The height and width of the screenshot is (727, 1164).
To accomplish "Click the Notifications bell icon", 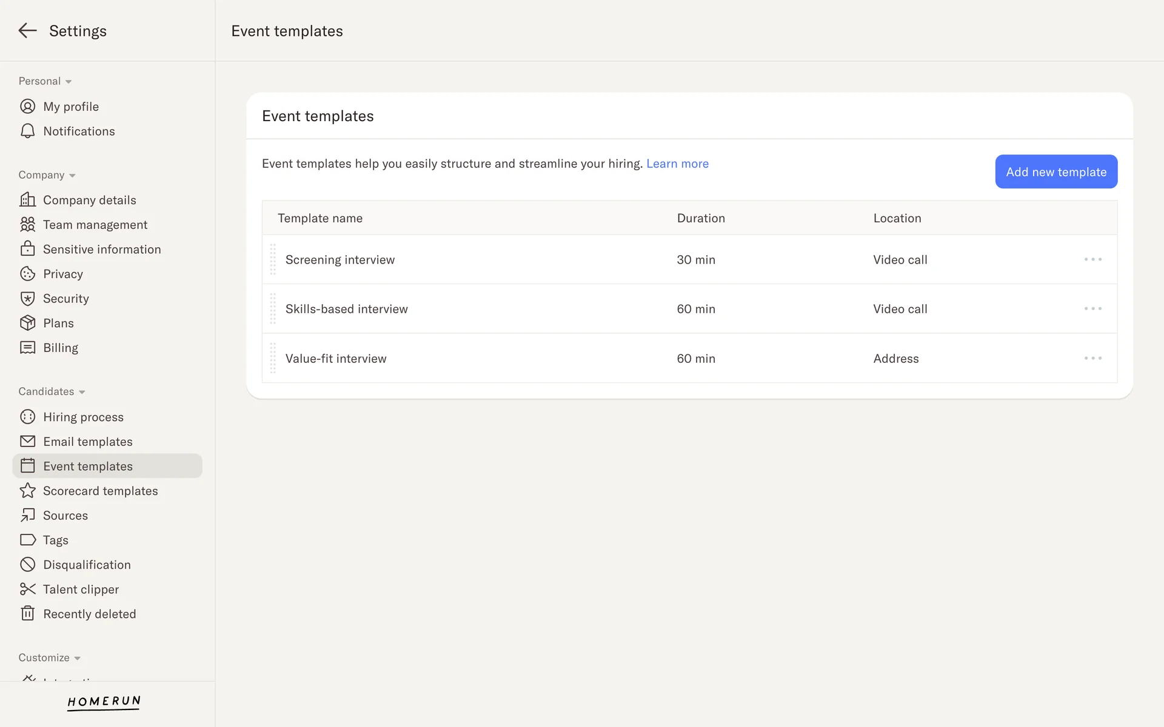I will point(27,131).
